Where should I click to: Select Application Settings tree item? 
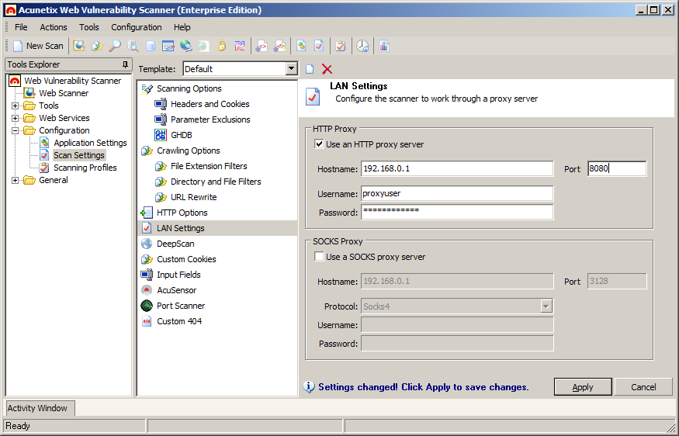tap(90, 143)
